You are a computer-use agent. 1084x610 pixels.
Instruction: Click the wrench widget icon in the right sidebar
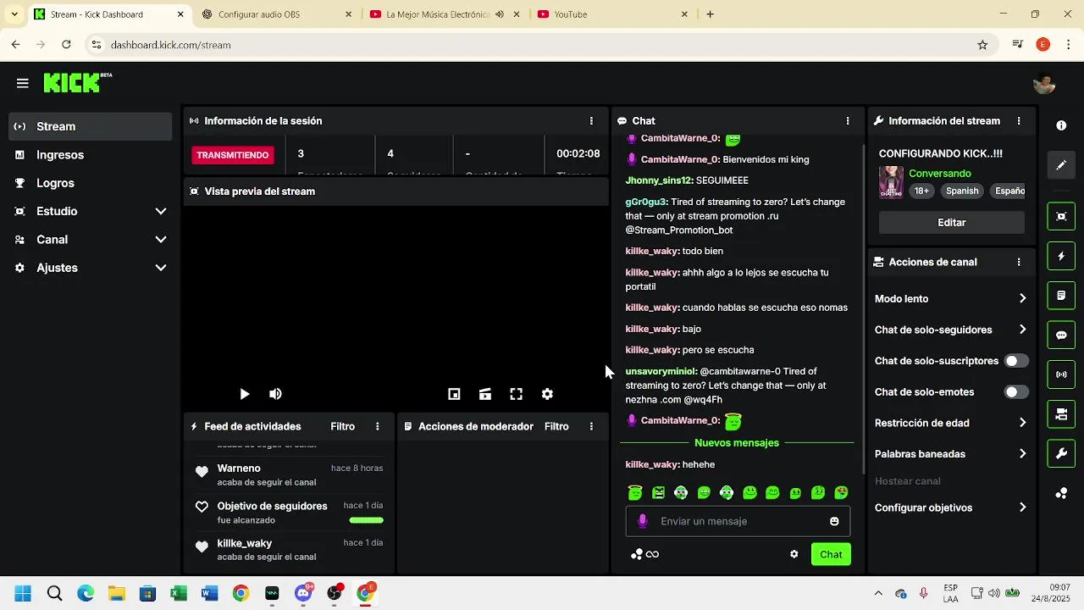[x=1061, y=453]
